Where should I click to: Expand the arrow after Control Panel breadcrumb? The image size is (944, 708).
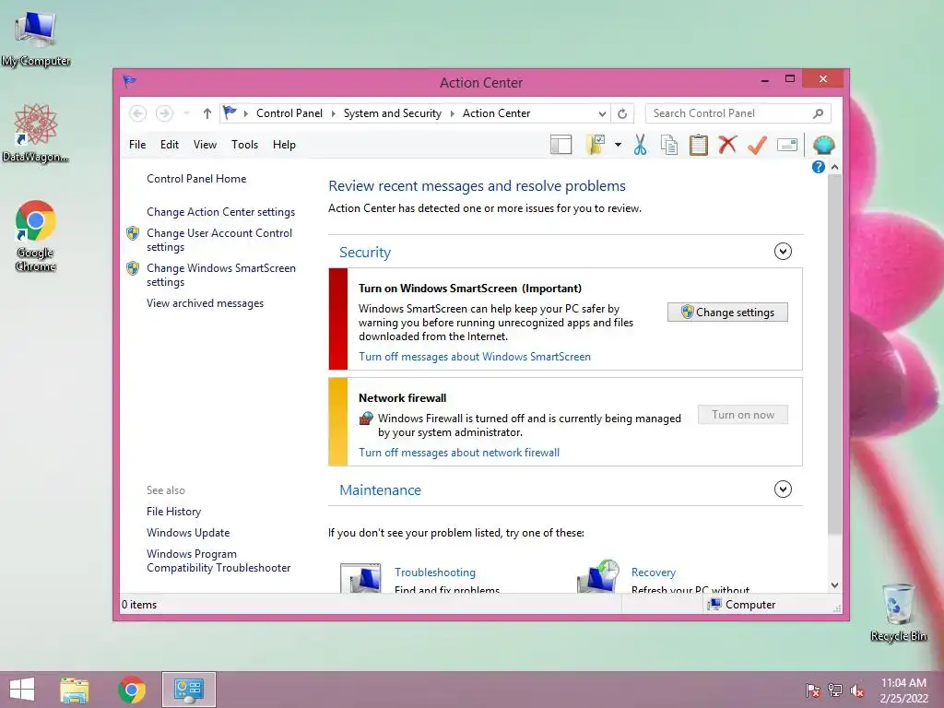click(333, 113)
